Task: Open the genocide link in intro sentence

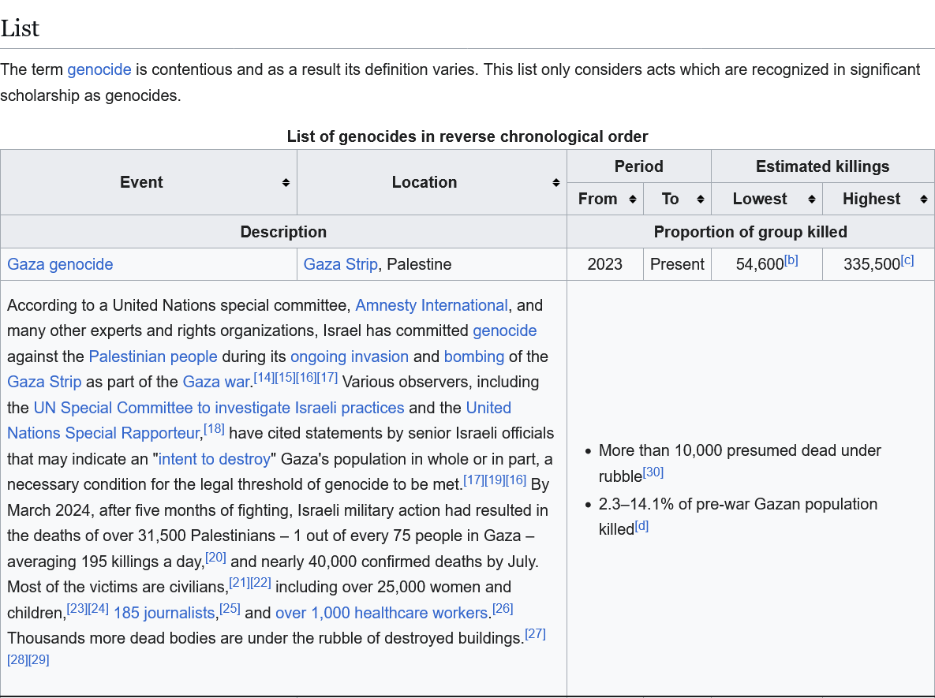Action: 99,69
